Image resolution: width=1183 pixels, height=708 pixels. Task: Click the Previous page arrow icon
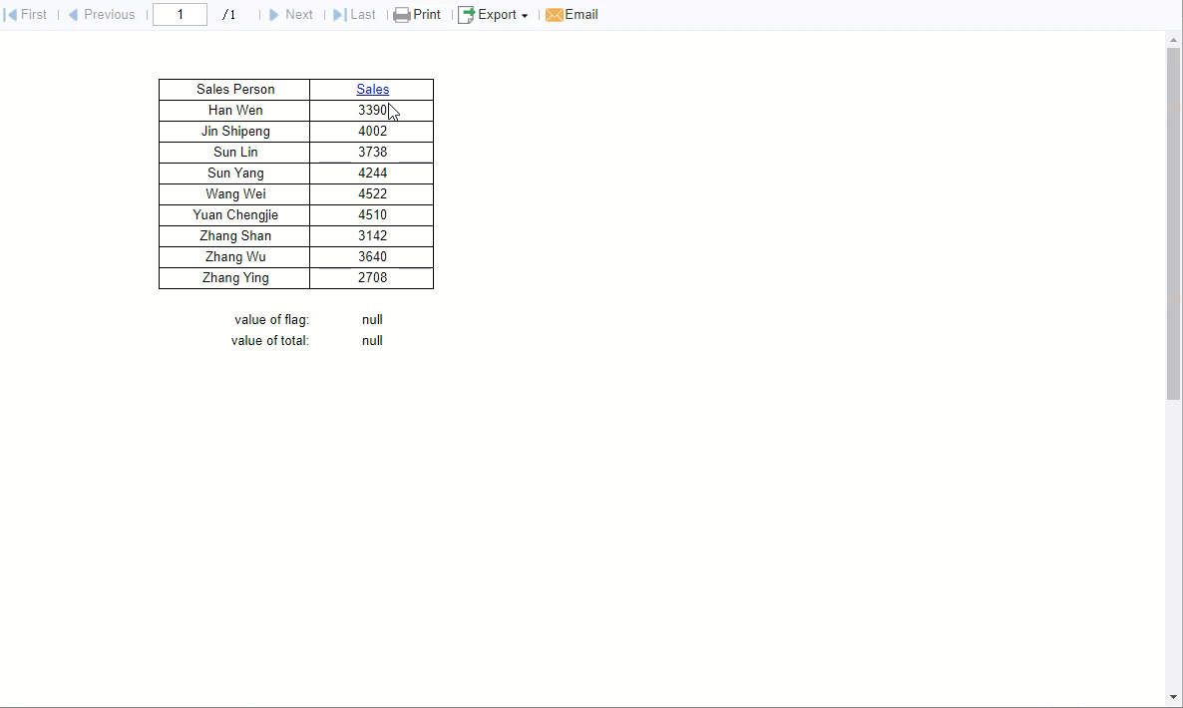[x=73, y=15]
